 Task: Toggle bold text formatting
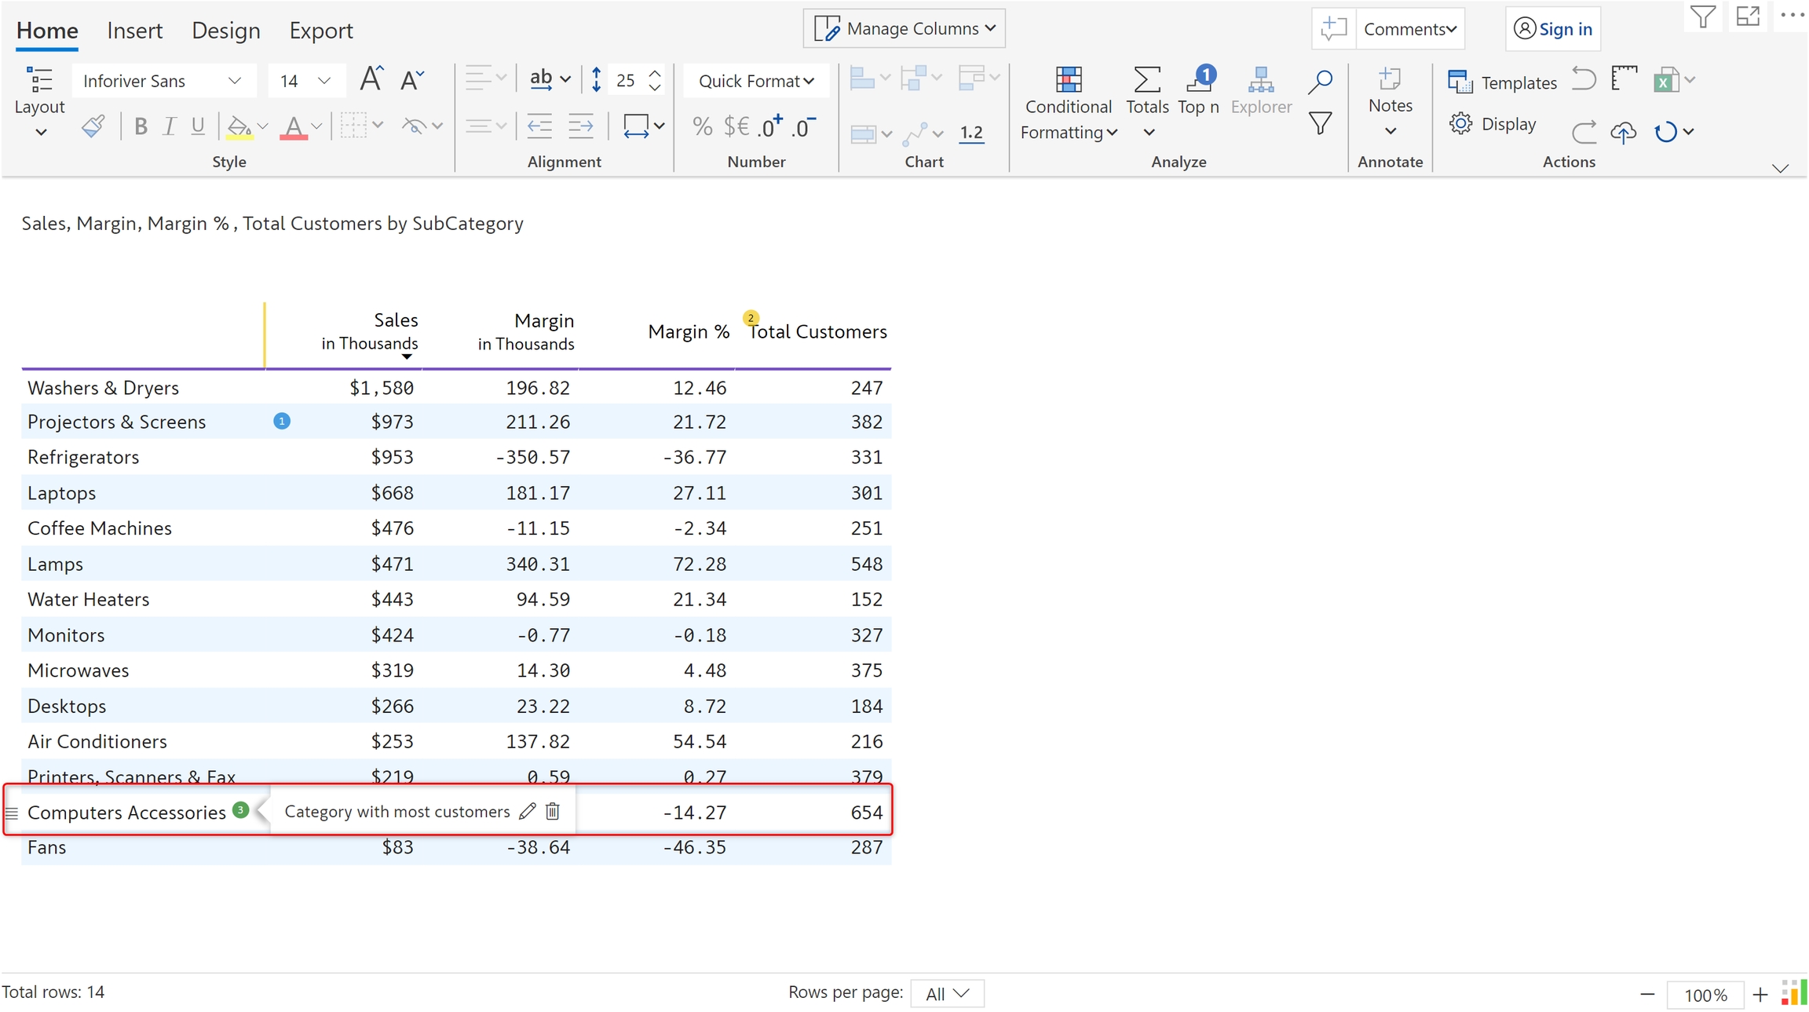141,126
